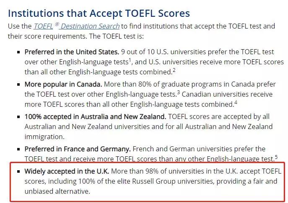This screenshot has width=288, height=203.
Task: Click the bullet before 'Widely accepted in the U.K.'
Action: pyautogui.click(x=18, y=172)
